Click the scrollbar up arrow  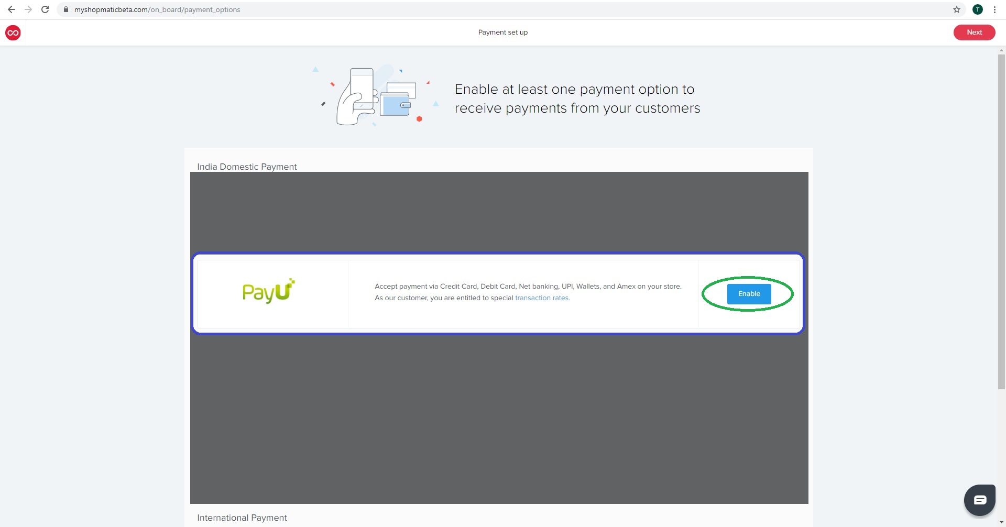coord(1001,50)
